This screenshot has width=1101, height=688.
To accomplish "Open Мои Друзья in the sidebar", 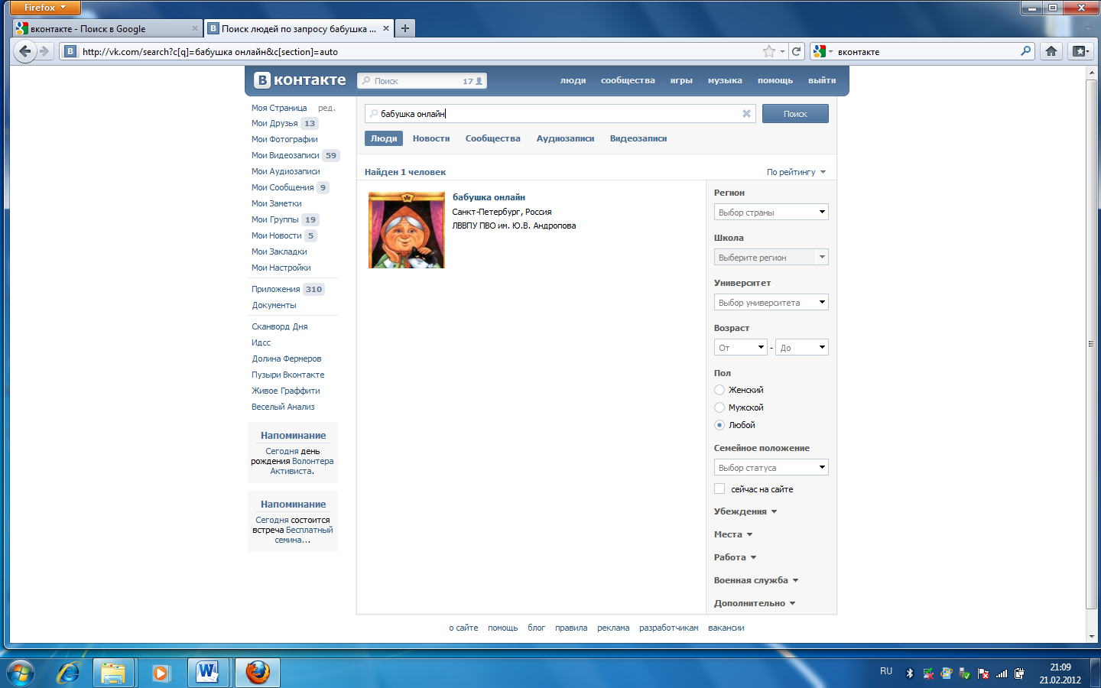I will [x=274, y=123].
